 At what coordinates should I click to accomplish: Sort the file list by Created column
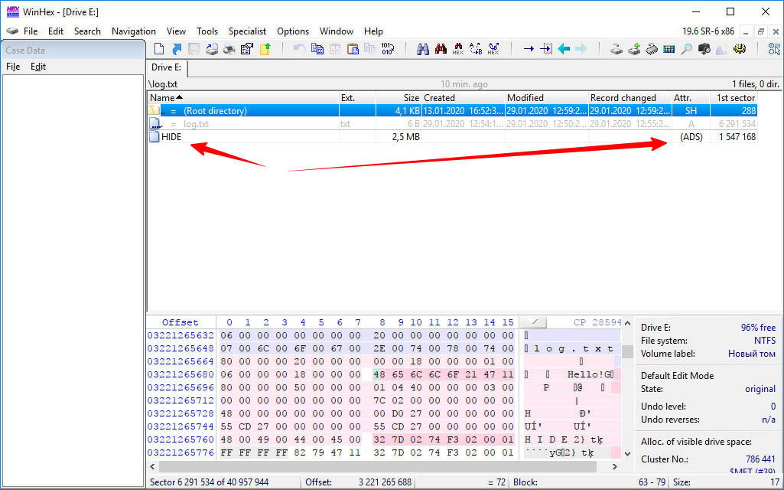coord(463,97)
